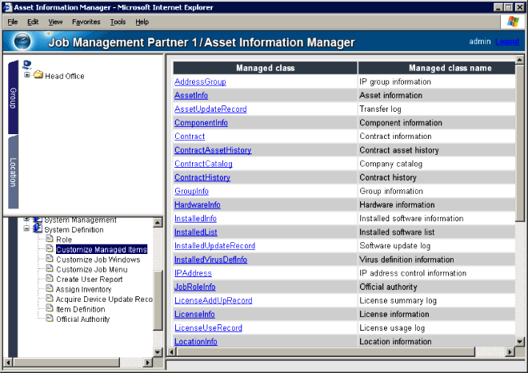Click the Official Authority page icon
Image resolution: width=528 pixels, height=373 pixels.
[x=49, y=319]
